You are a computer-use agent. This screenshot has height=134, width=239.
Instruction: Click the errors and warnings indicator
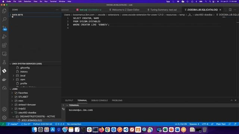point(60,124)
